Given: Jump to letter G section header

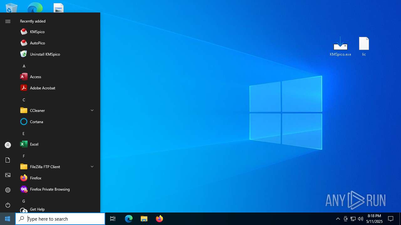Looking at the screenshot, I should (x=23, y=201).
